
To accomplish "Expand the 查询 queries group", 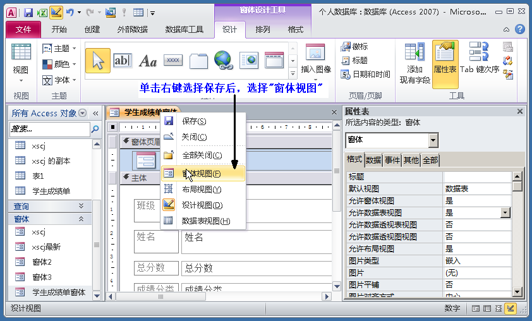I will [x=81, y=205].
